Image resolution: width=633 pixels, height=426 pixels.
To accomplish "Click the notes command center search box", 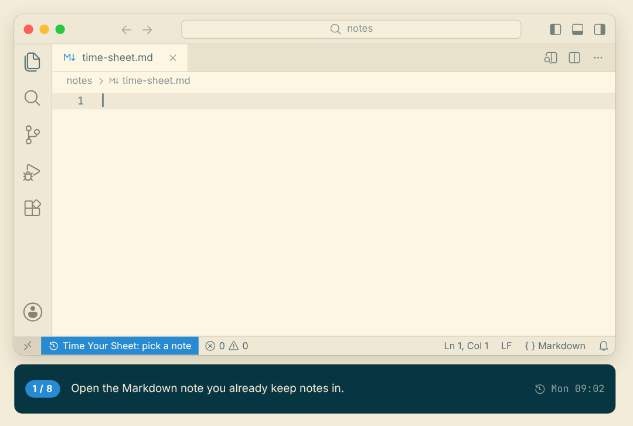I will click(351, 29).
